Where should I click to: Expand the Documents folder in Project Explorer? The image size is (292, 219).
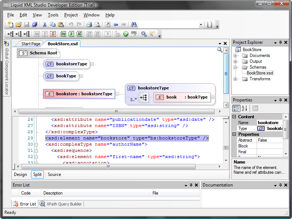click(235, 55)
